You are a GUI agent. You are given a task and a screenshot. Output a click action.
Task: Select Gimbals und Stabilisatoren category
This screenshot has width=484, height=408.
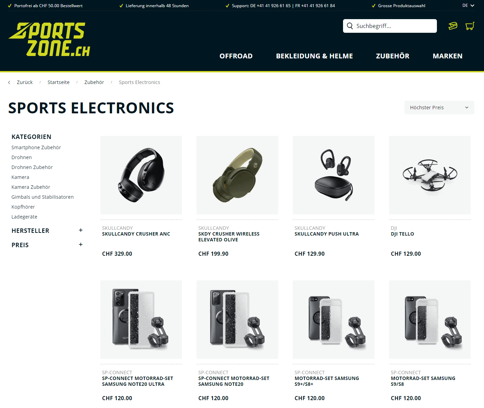click(x=43, y=197)
